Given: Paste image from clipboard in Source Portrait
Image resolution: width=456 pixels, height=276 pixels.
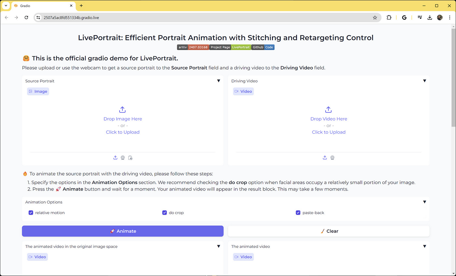Looking at the screenshot, I should point(130,158).
